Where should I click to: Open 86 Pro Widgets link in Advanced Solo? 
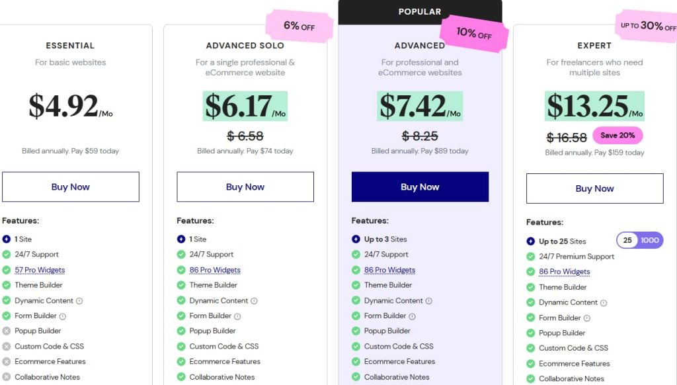pos(215,270)
